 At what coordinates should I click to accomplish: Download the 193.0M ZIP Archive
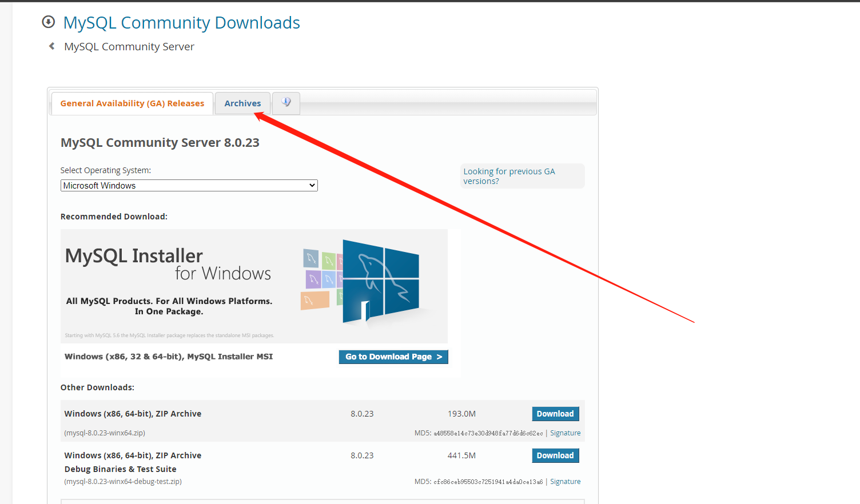pos(555,414)
